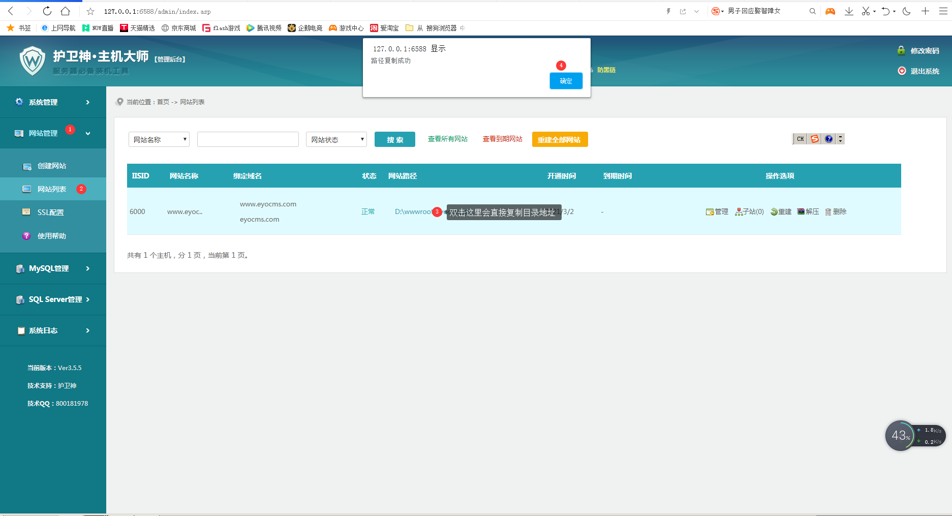Open 管理 icon for website 6000
Screen dimensions: 952x516
click(x=717, y=211)
